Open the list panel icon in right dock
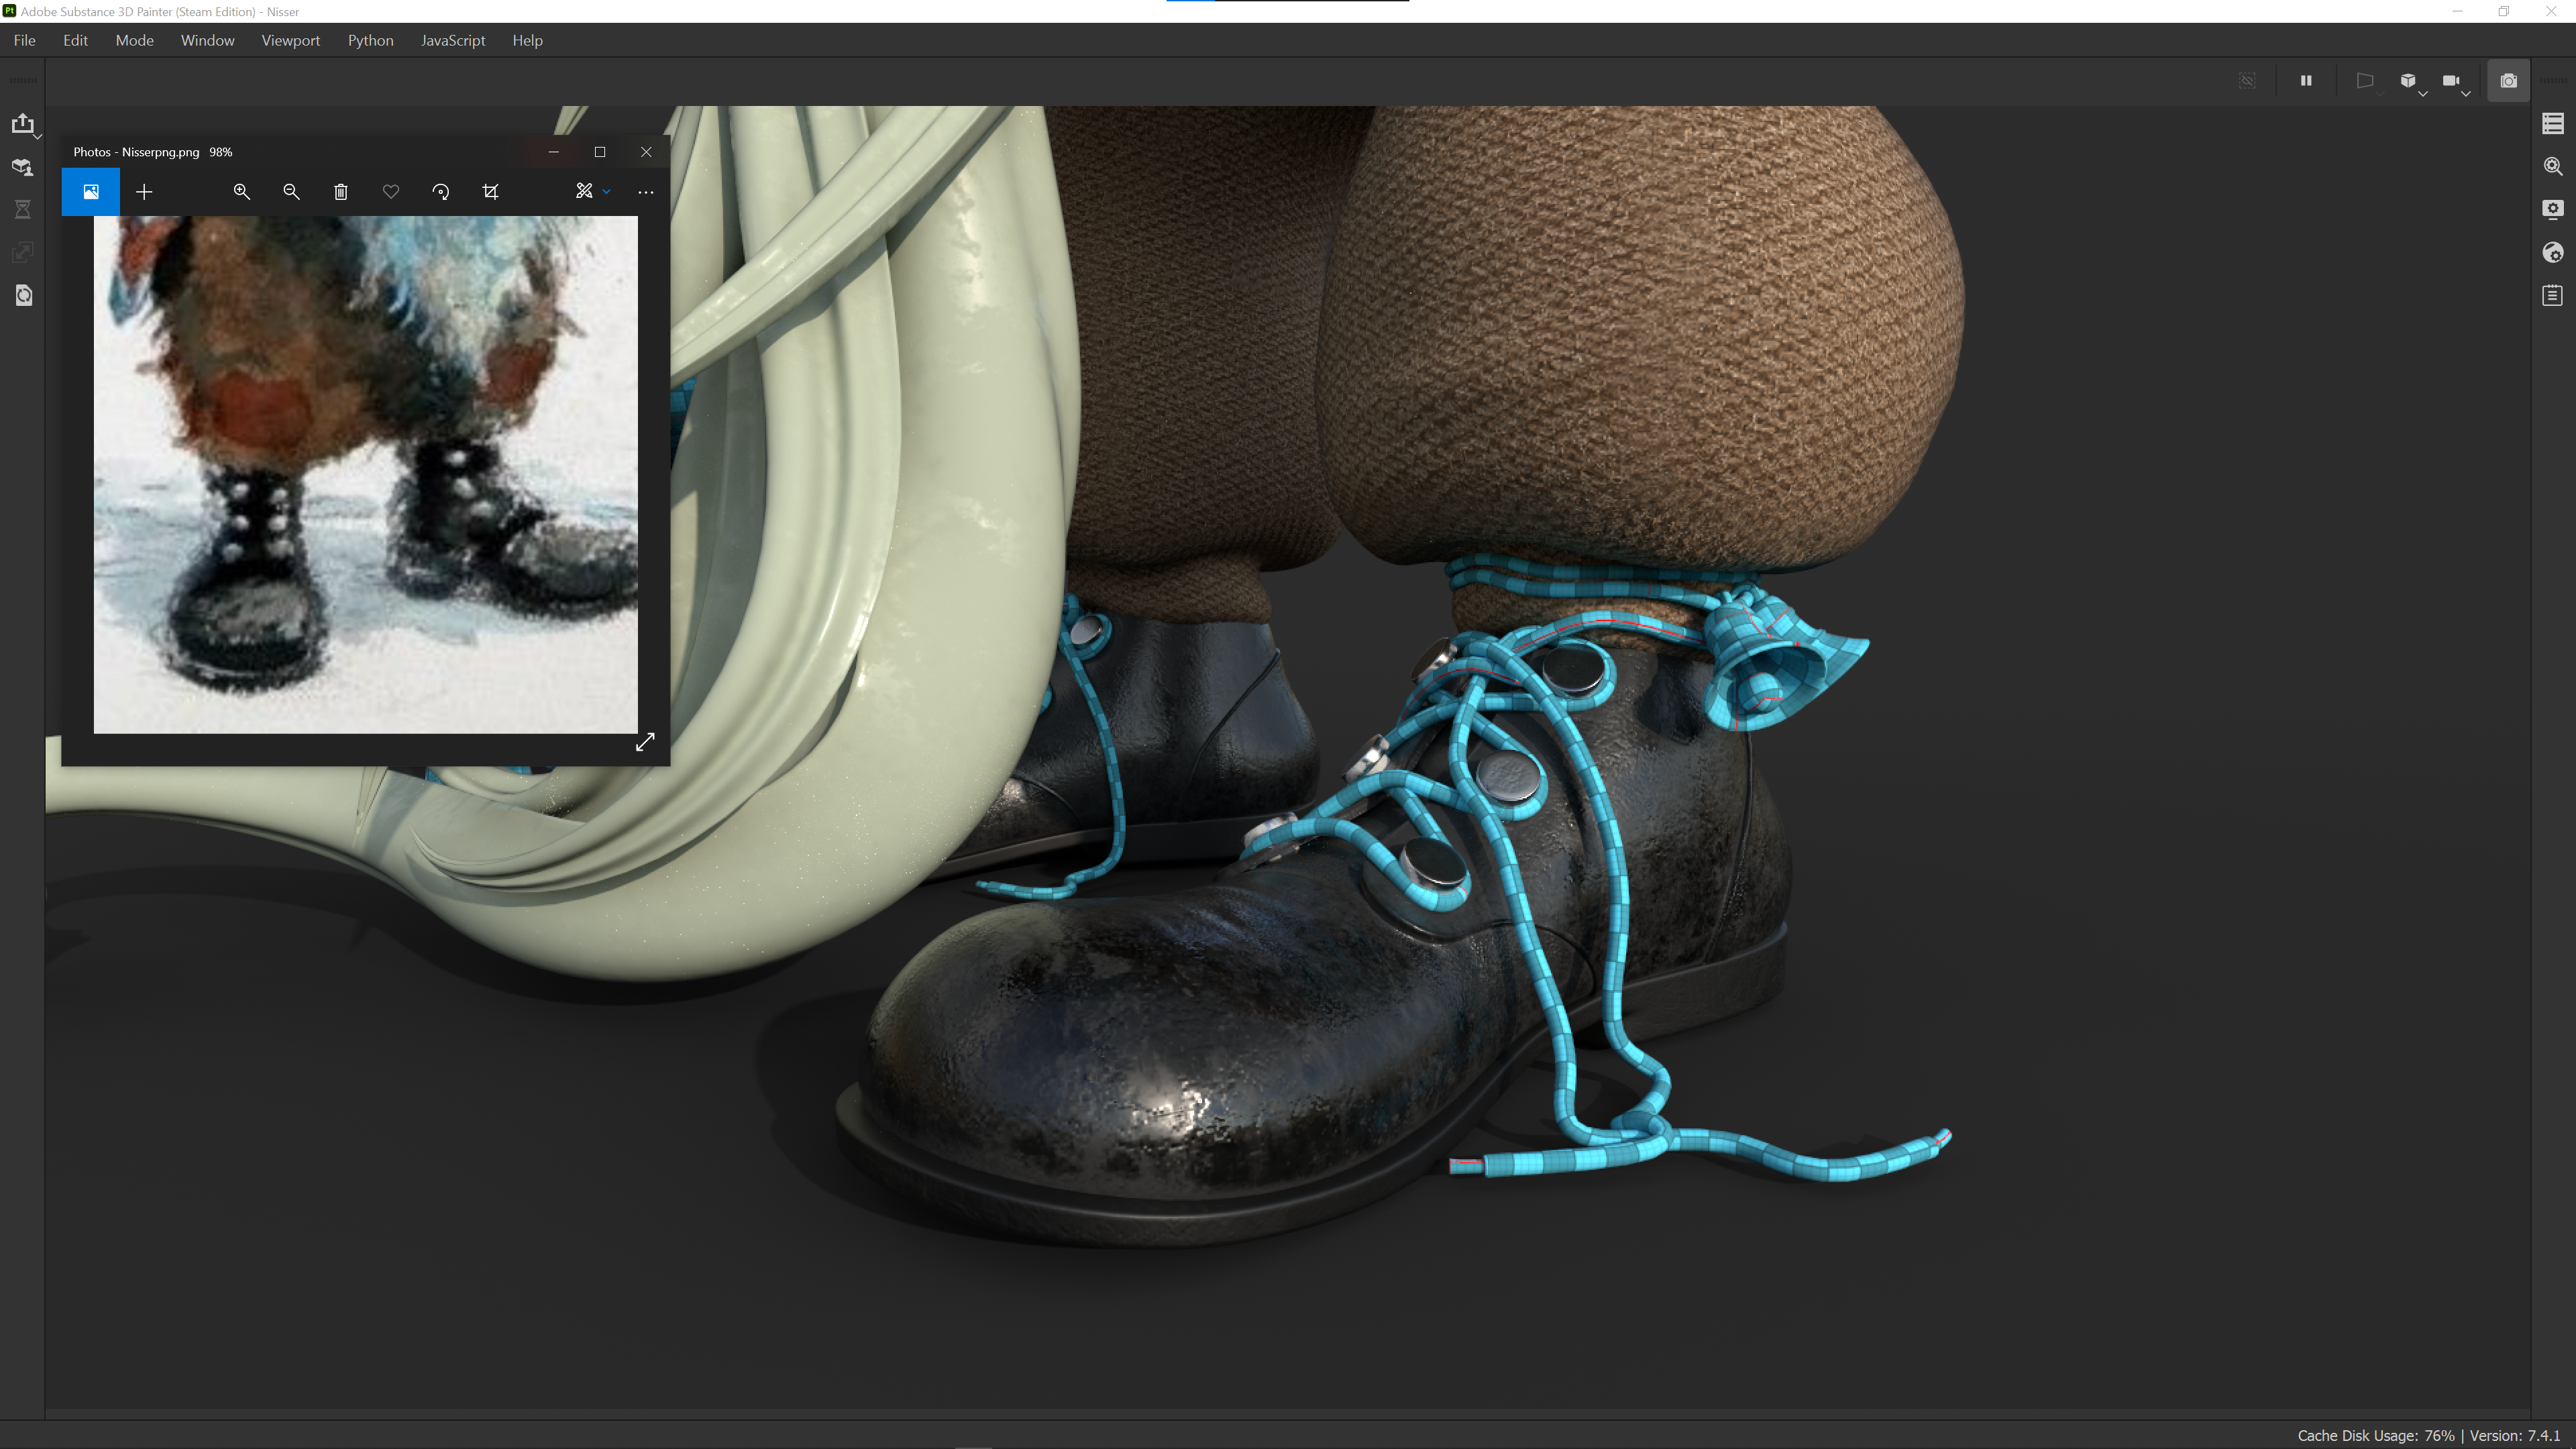 pos(2552,124)
